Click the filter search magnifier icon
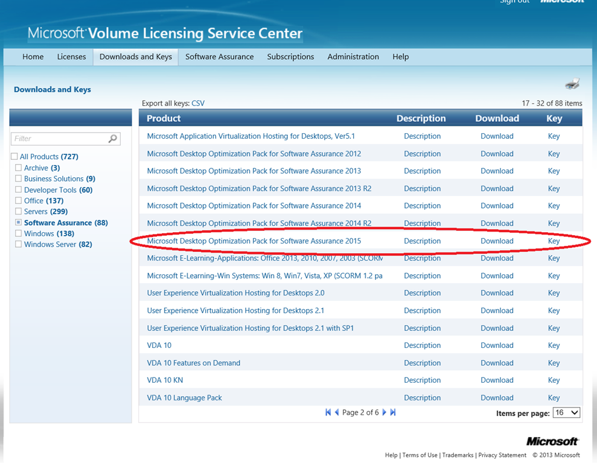The image size is (597, 463). pyautogui.click(x=112, y=139)
